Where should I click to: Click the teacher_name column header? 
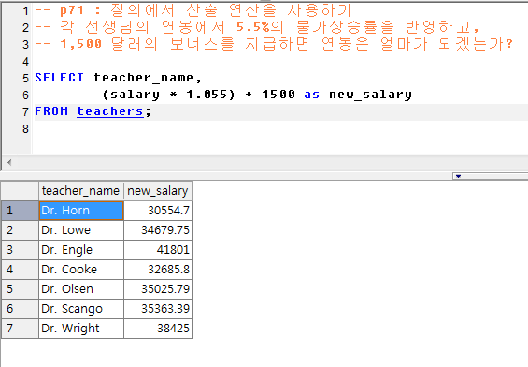pyautogui.click(x=81, y=191)
